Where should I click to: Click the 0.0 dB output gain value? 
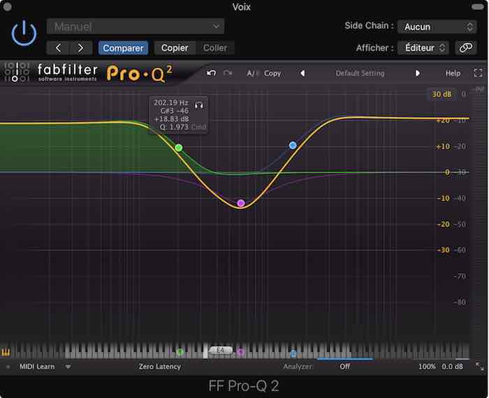pyautogui.click(x=452, y=367)
